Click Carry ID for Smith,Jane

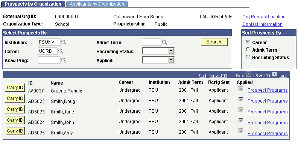(x=15, y=109)
